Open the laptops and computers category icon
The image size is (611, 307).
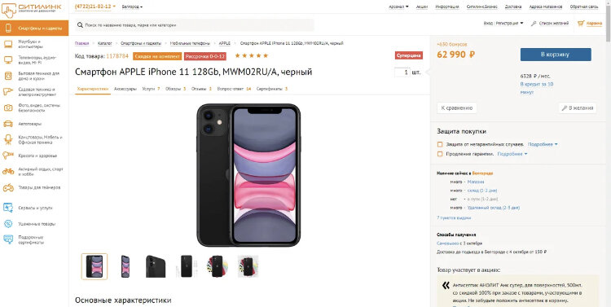click(8, 44)
